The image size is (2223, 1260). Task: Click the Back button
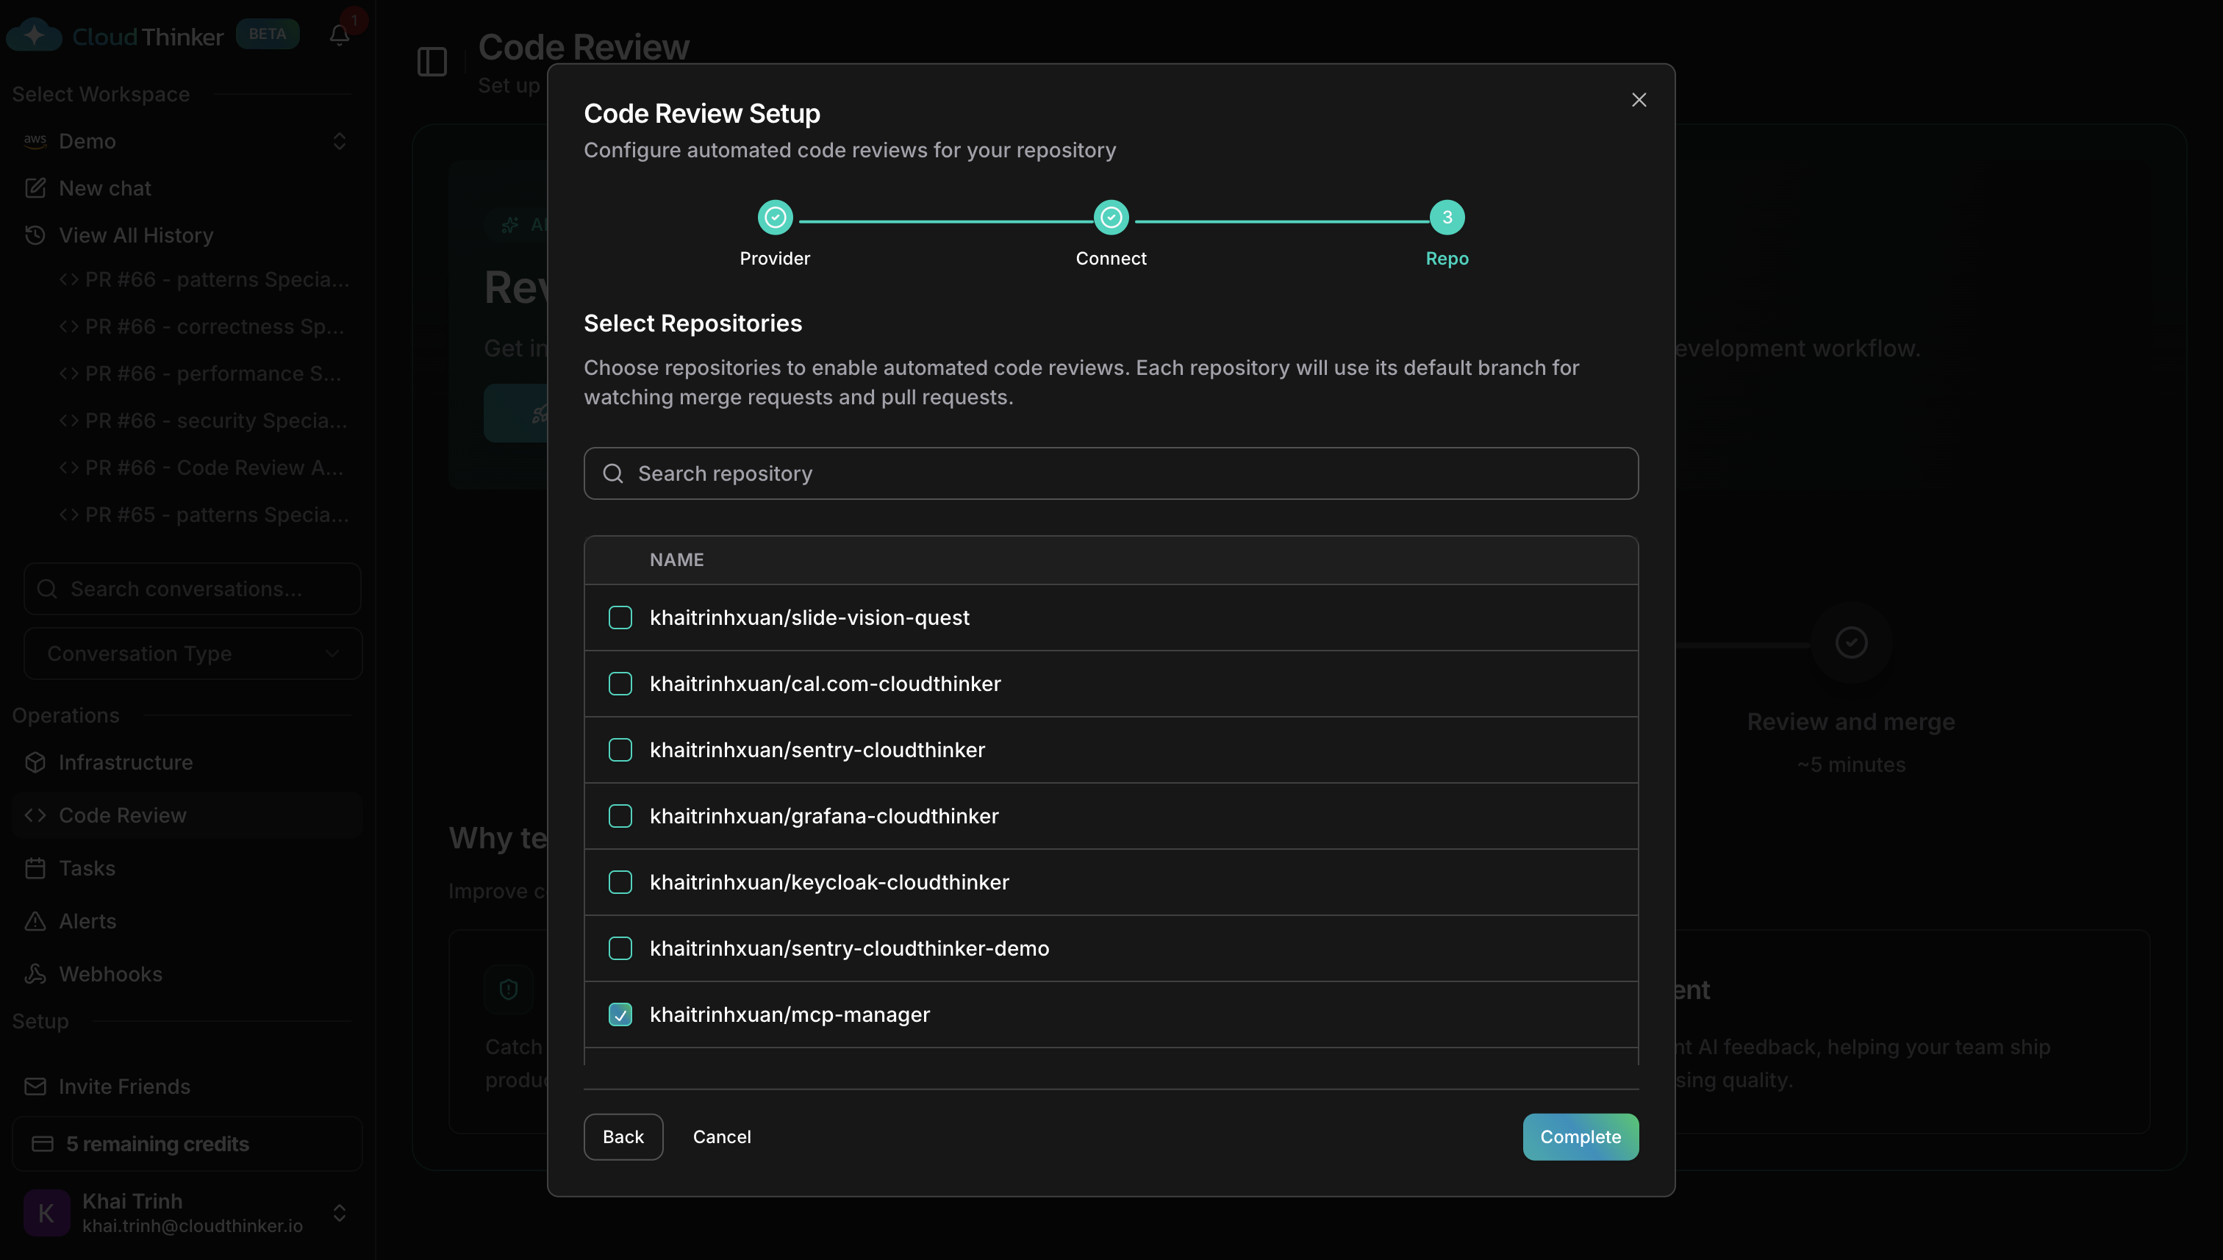623,1137
